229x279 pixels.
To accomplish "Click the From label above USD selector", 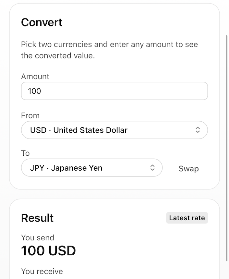I will tap(30, 115).
